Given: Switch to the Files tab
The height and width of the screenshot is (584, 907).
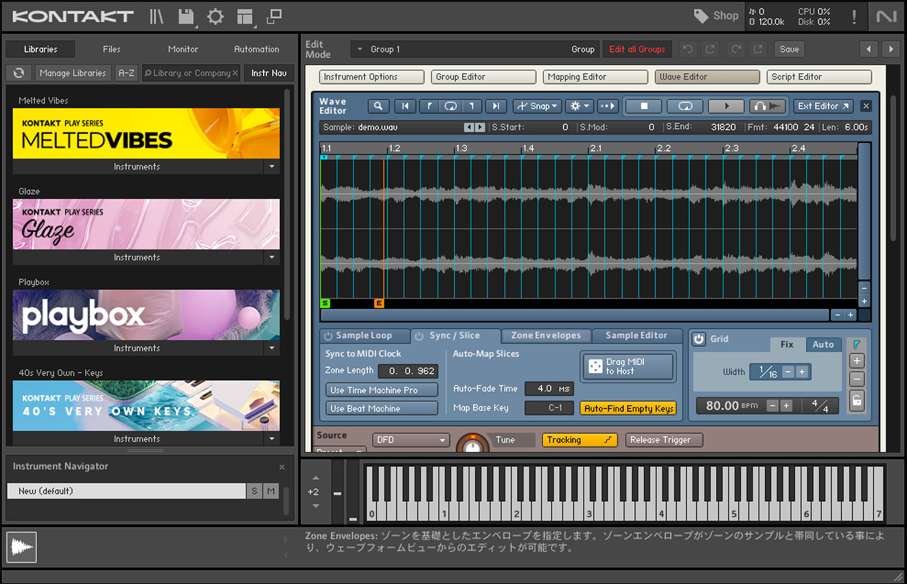Looking at the screenshot, I should [x=111, y=49].
